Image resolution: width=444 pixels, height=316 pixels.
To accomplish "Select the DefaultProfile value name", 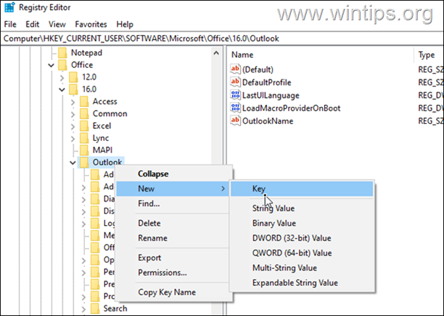I will tap(267, 83).
